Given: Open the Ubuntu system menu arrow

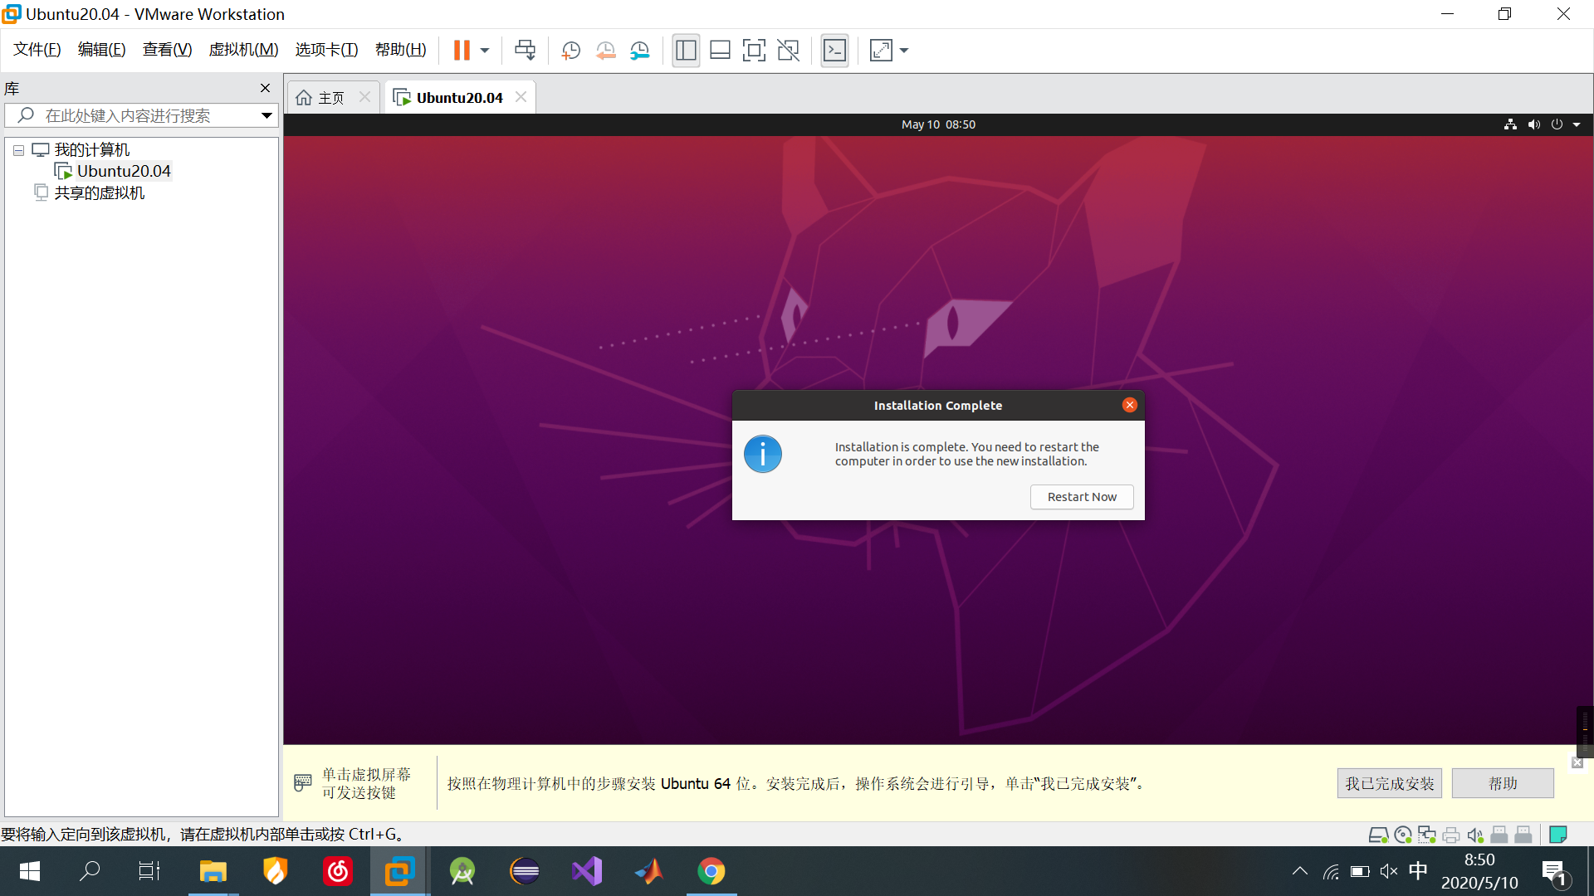Looking at the screenshot, I should [1577, 124].
